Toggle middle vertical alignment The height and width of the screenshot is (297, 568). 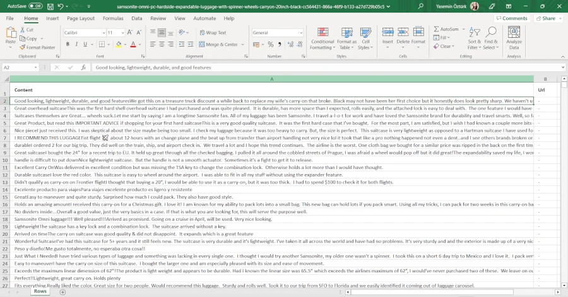162,33
